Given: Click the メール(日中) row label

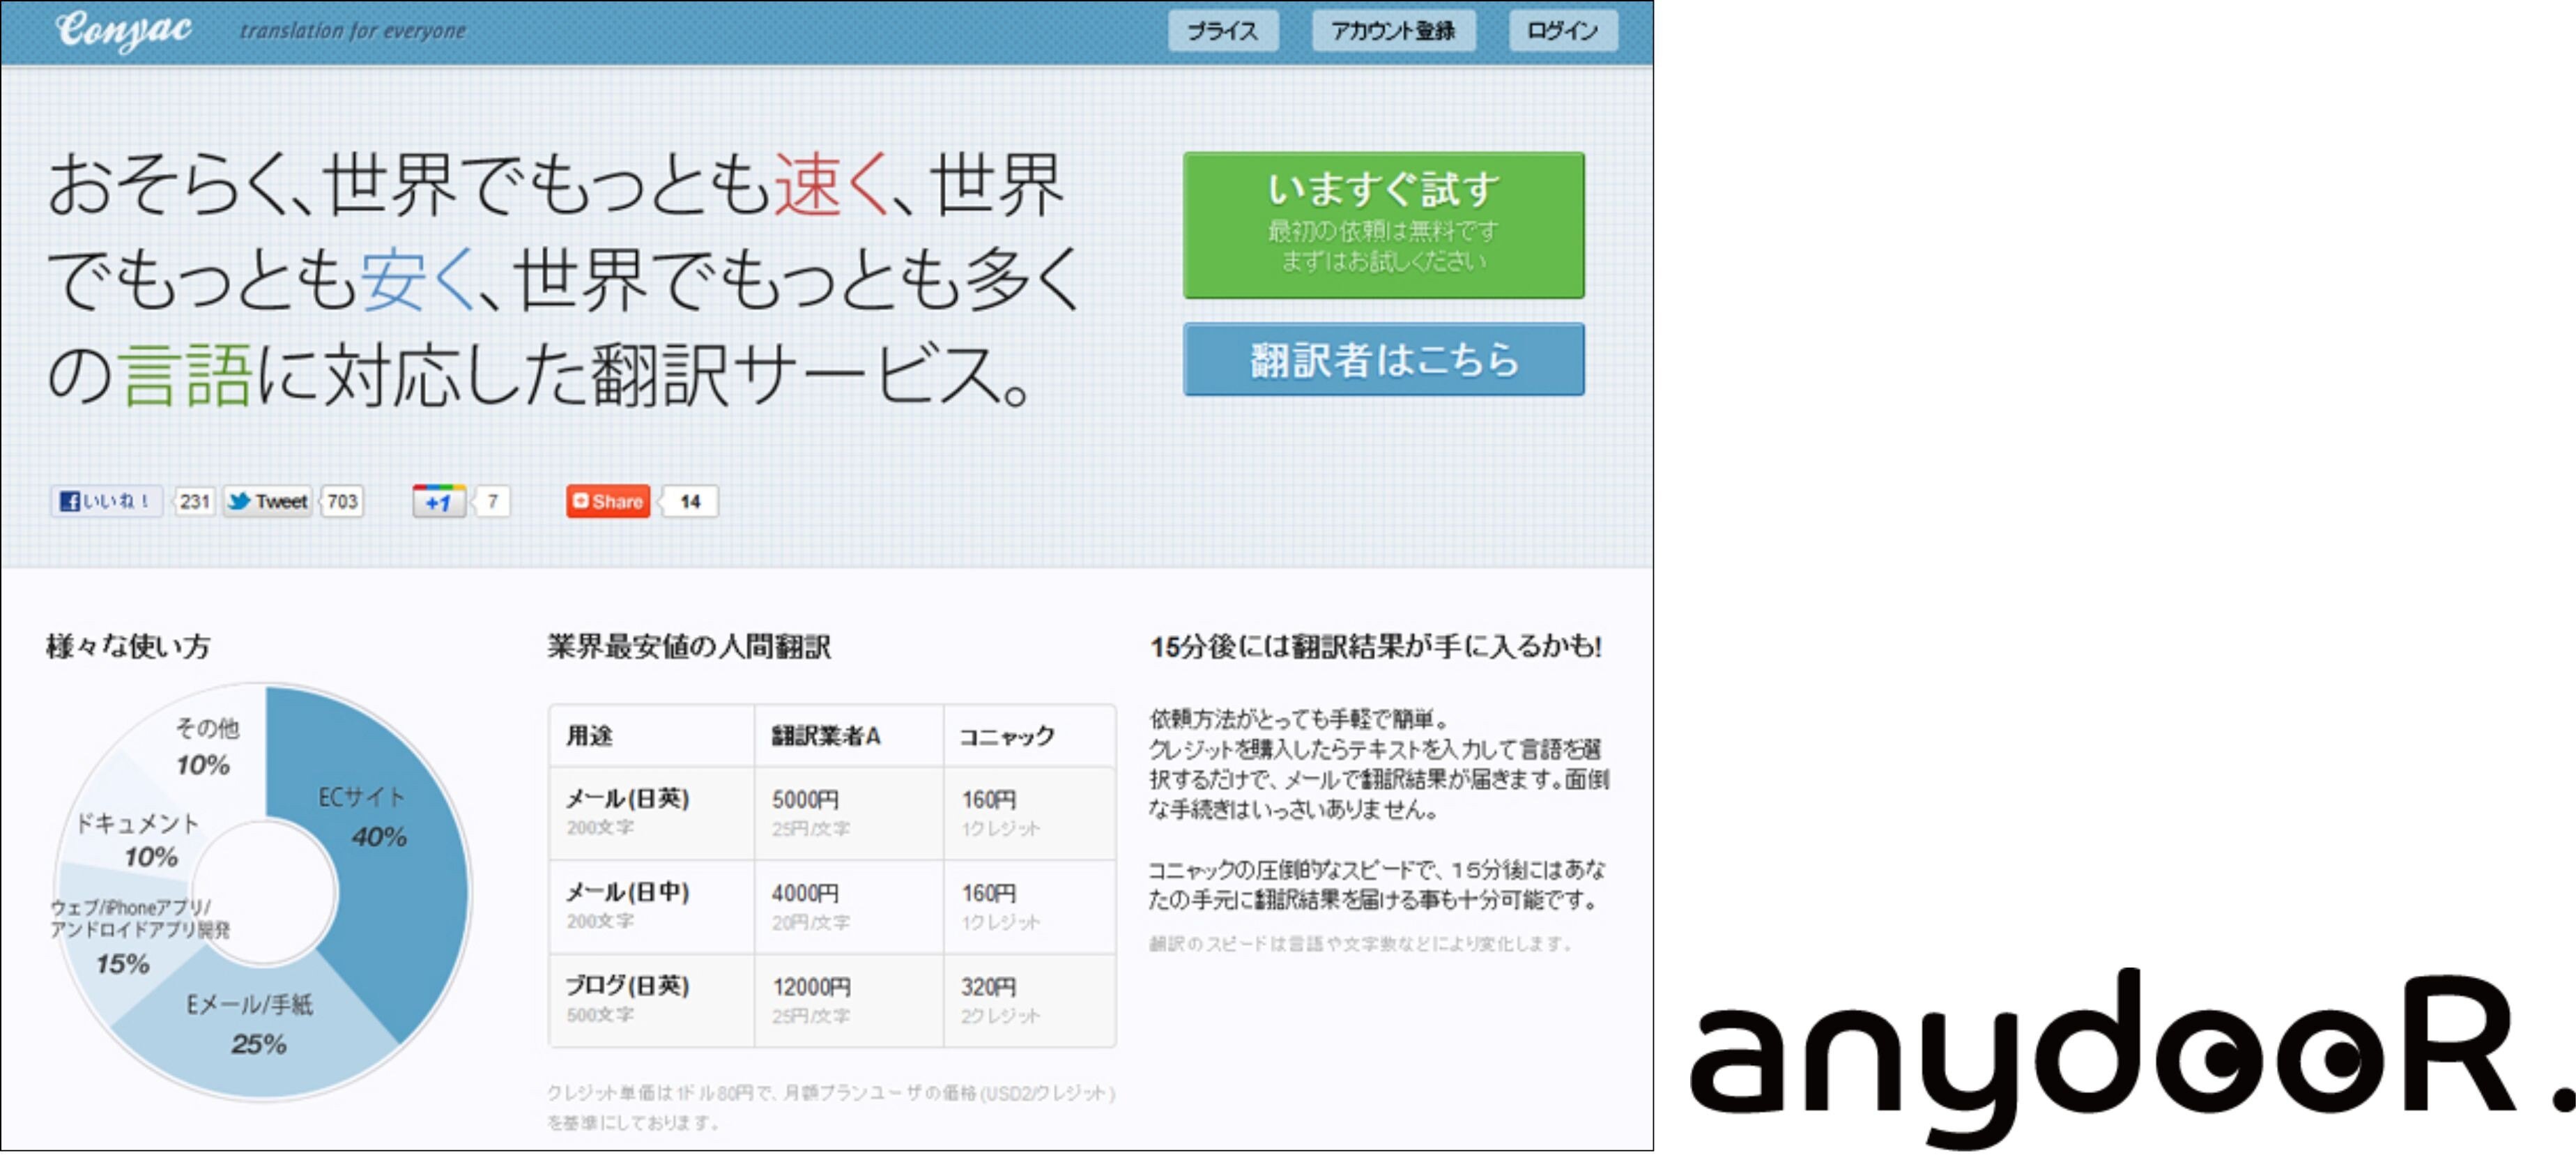Looking at the screenshot, I should (x=627, y=891).
